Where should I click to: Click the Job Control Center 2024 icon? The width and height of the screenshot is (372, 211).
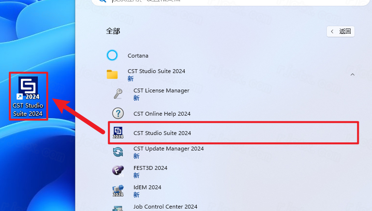point(118,208)
